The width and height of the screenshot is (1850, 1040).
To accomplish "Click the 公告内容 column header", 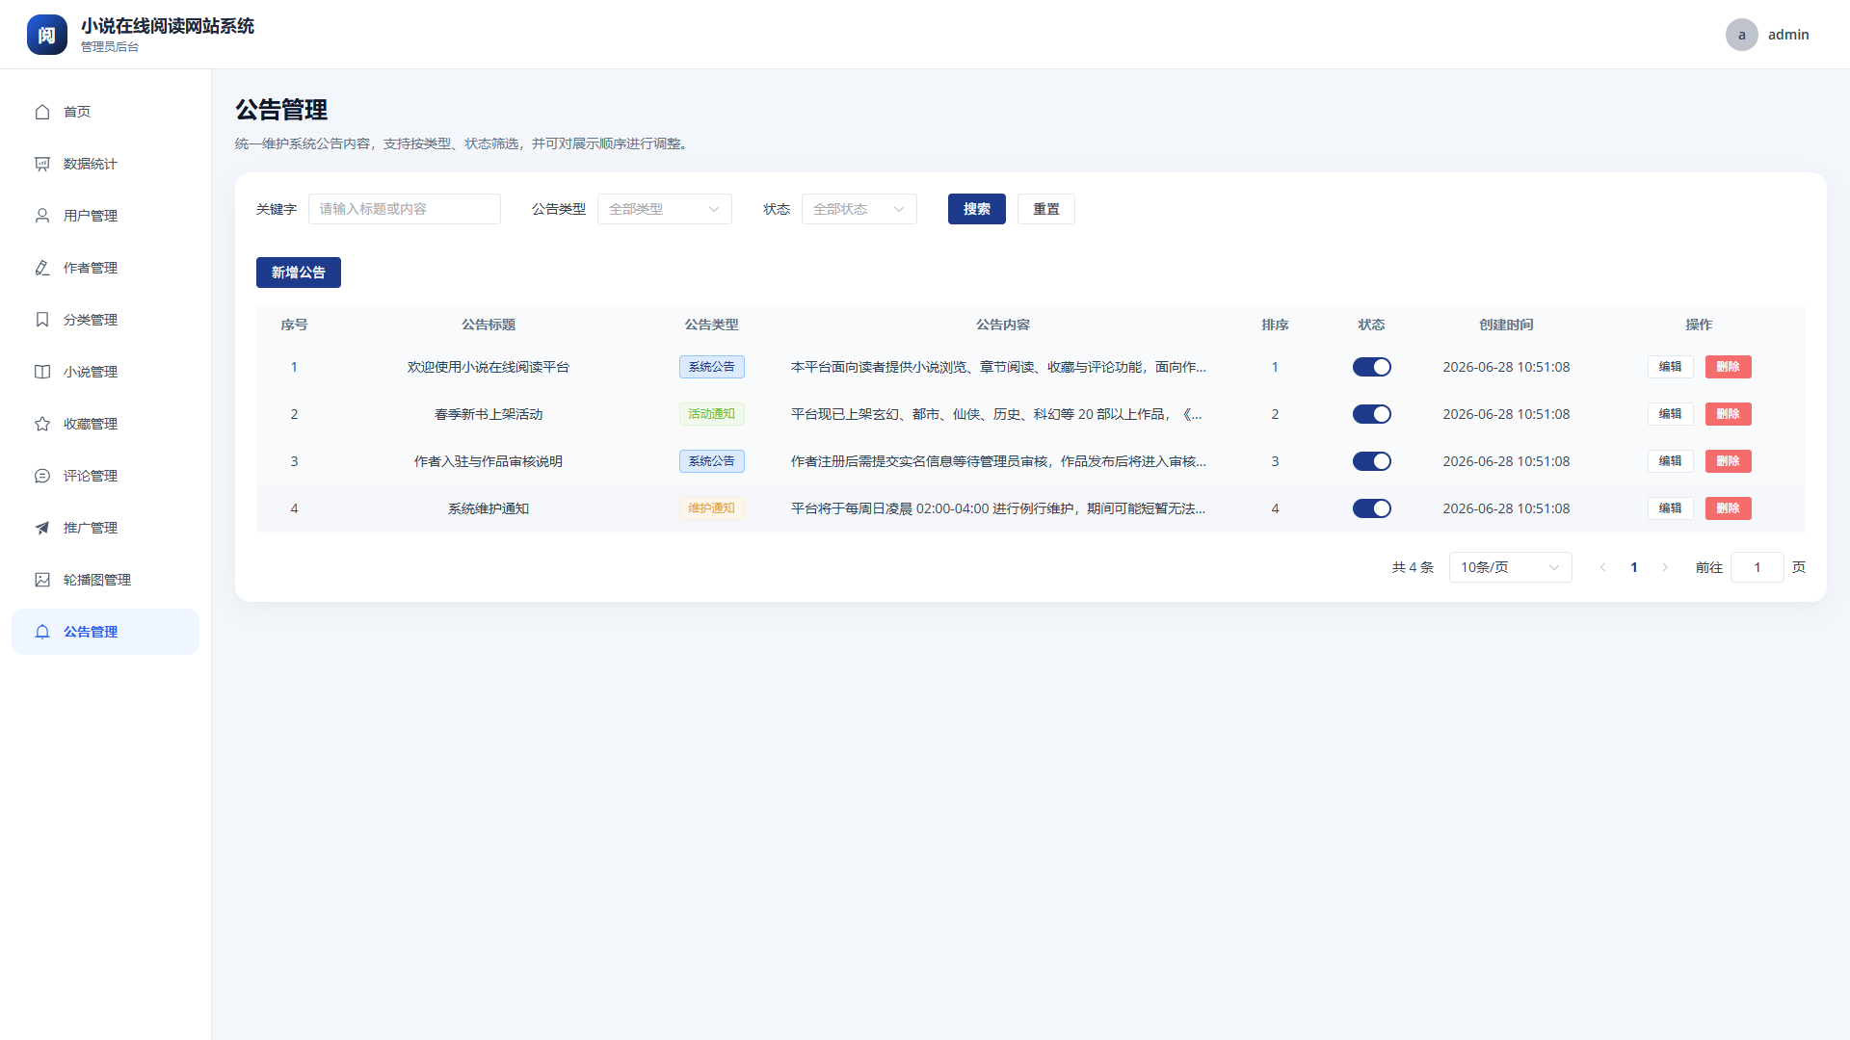I will pyautogui.click(x=1003, y=325).
